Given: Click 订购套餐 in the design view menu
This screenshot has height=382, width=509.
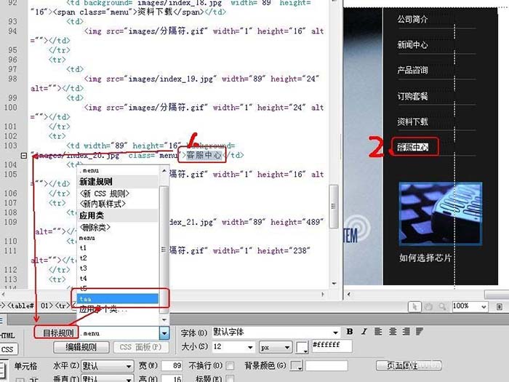Looking at the screenshot, I should pos(412,96).
